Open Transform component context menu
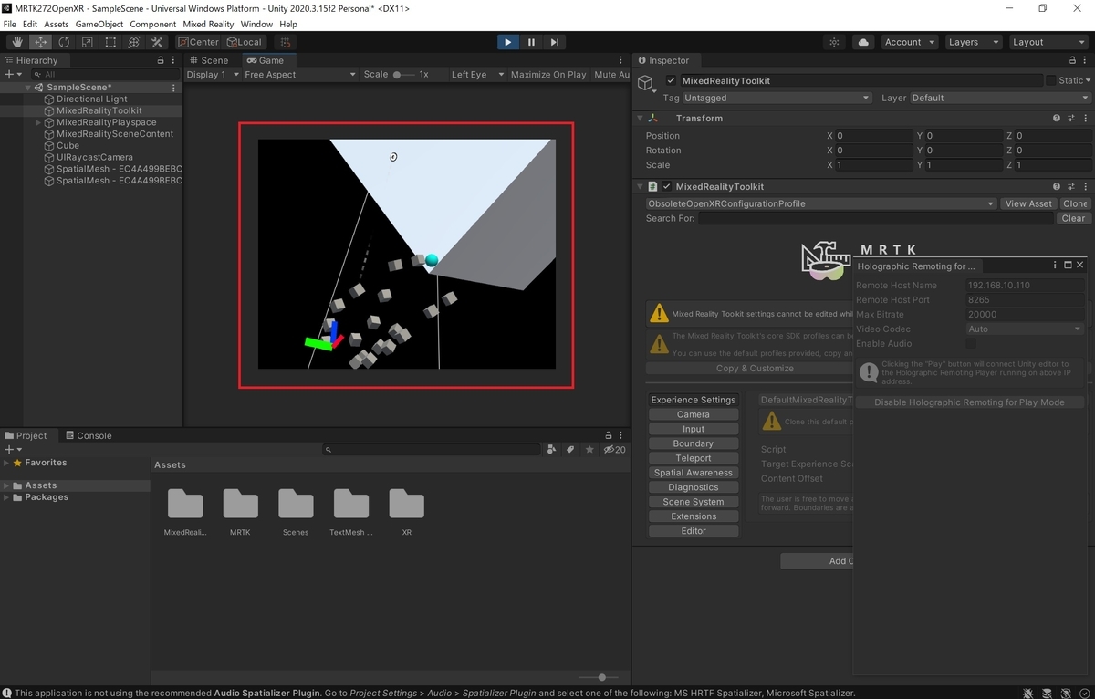 pos(1084,118)
